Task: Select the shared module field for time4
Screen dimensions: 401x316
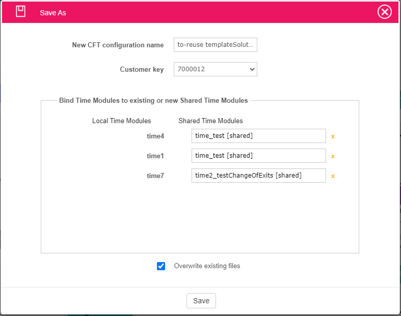Action: pos(258,136)
